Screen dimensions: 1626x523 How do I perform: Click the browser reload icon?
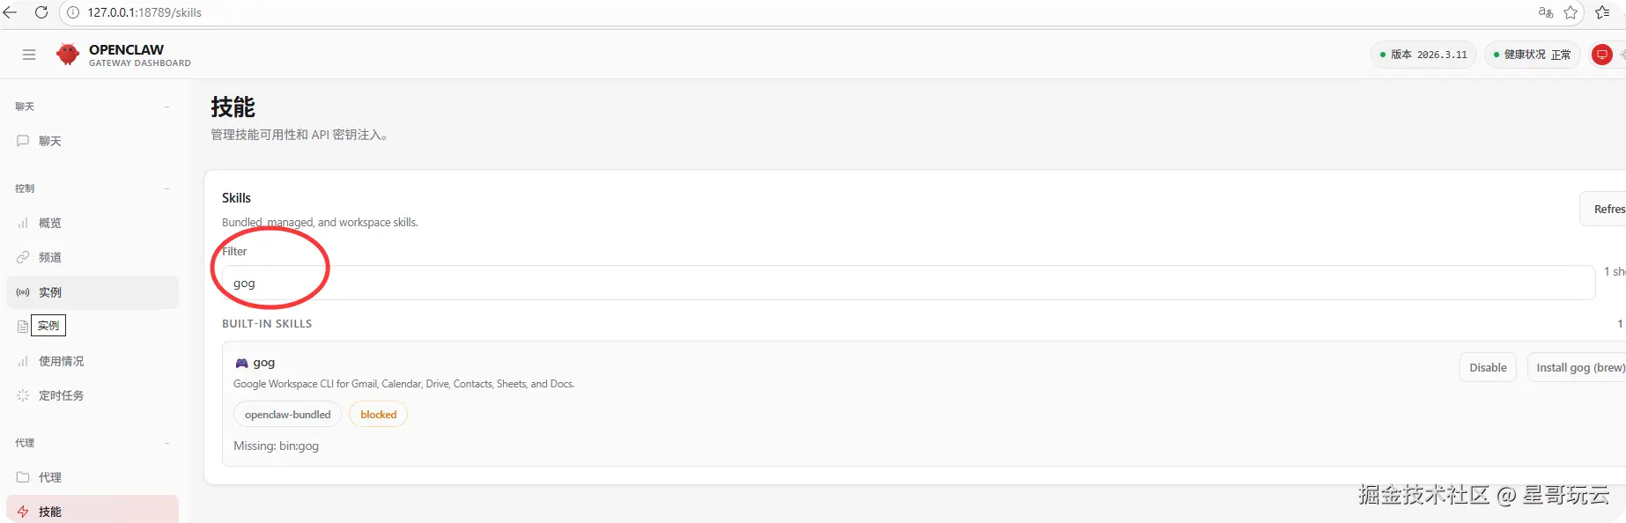coord(41,12)
